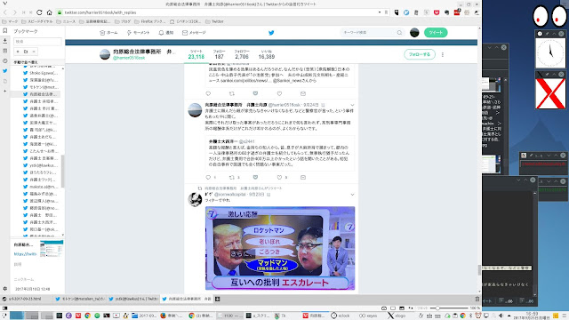Open the ブログ bookmark bar folder

pyautogui.click(x=123, y=21)
